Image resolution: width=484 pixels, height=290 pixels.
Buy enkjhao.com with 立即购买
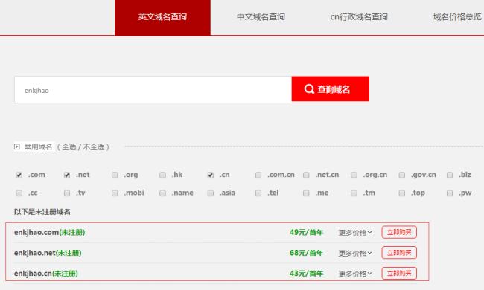click(x=399, y=232)
